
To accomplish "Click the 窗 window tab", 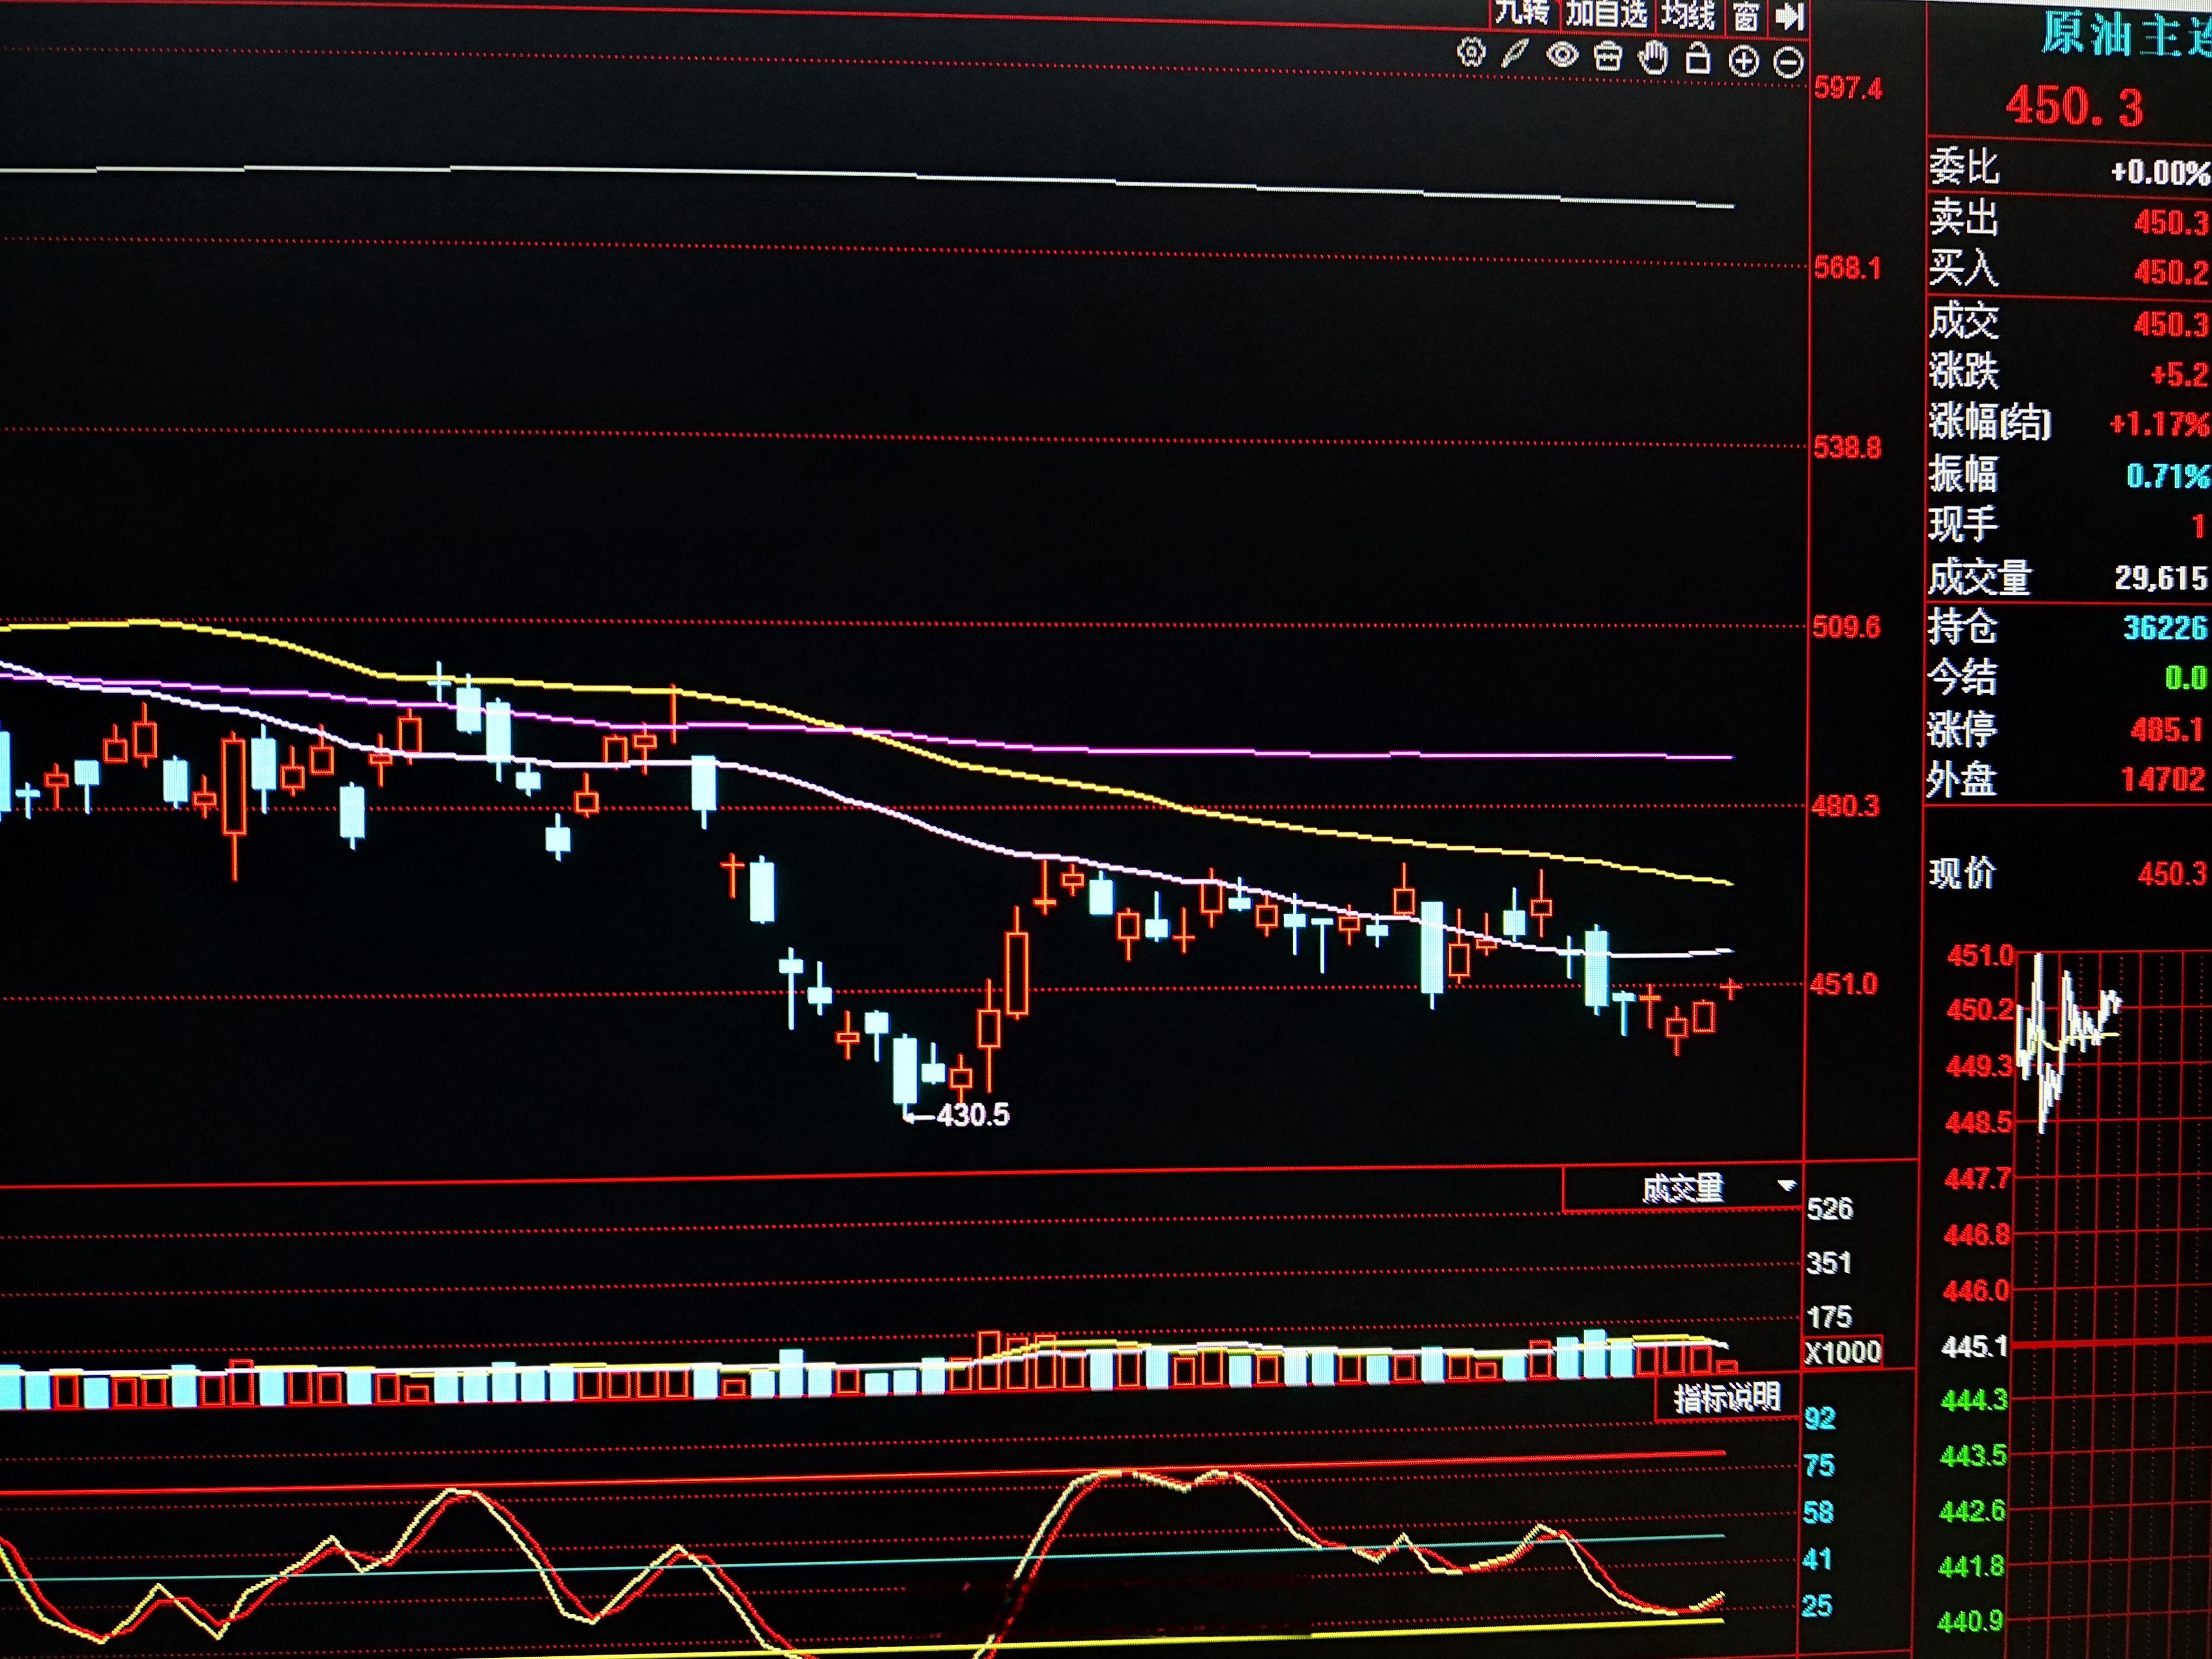I will [x=1746, y=16].
